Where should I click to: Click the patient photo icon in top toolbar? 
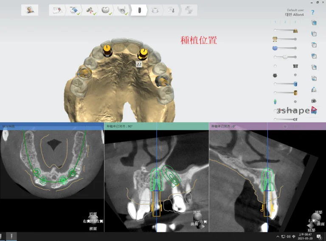coord(30,10)
